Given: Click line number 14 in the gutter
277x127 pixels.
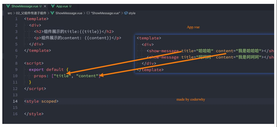Looking at the screenshot, I should 15,101.
